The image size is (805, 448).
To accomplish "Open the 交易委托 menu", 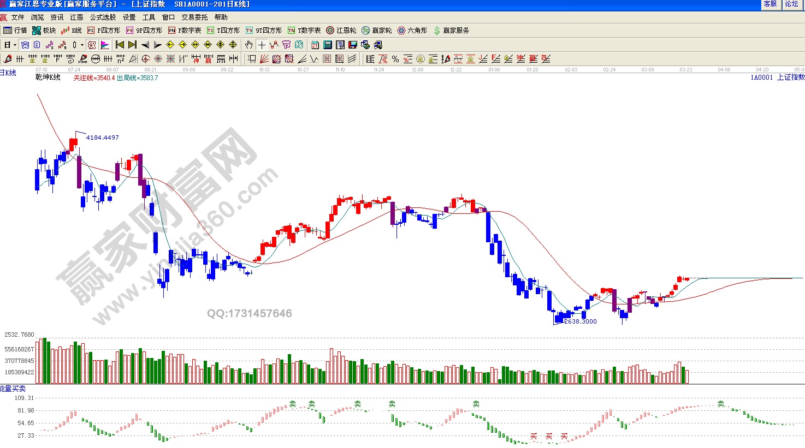I will click(x=194, y=17).
